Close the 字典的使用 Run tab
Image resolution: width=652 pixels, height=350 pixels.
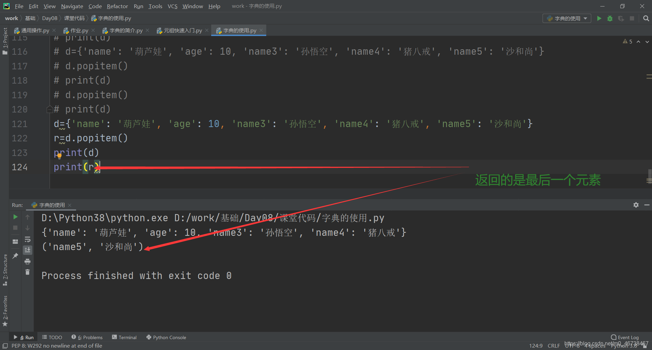pos(70,205)
